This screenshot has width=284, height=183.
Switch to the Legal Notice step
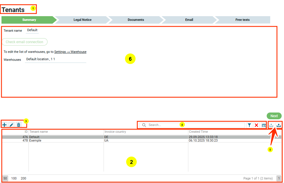82,20
